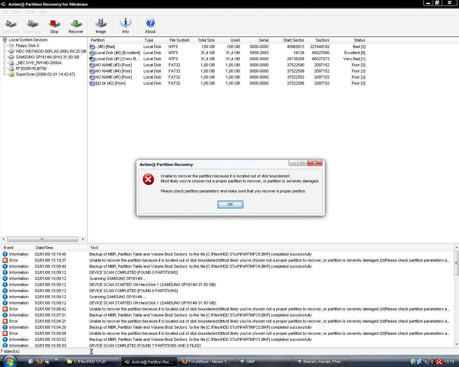This screenshot has width=459, height=367.
Task: Sort by Partition column header
Action: tap(115, 40)
